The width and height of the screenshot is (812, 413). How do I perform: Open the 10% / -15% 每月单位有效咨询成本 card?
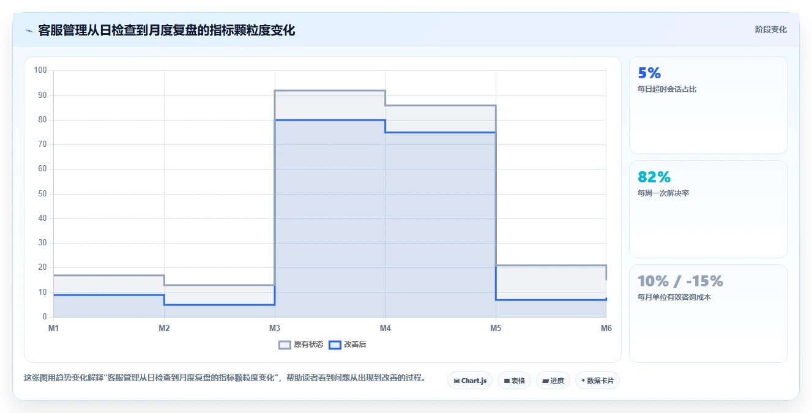pyautogui.click(x=708, y=313)
